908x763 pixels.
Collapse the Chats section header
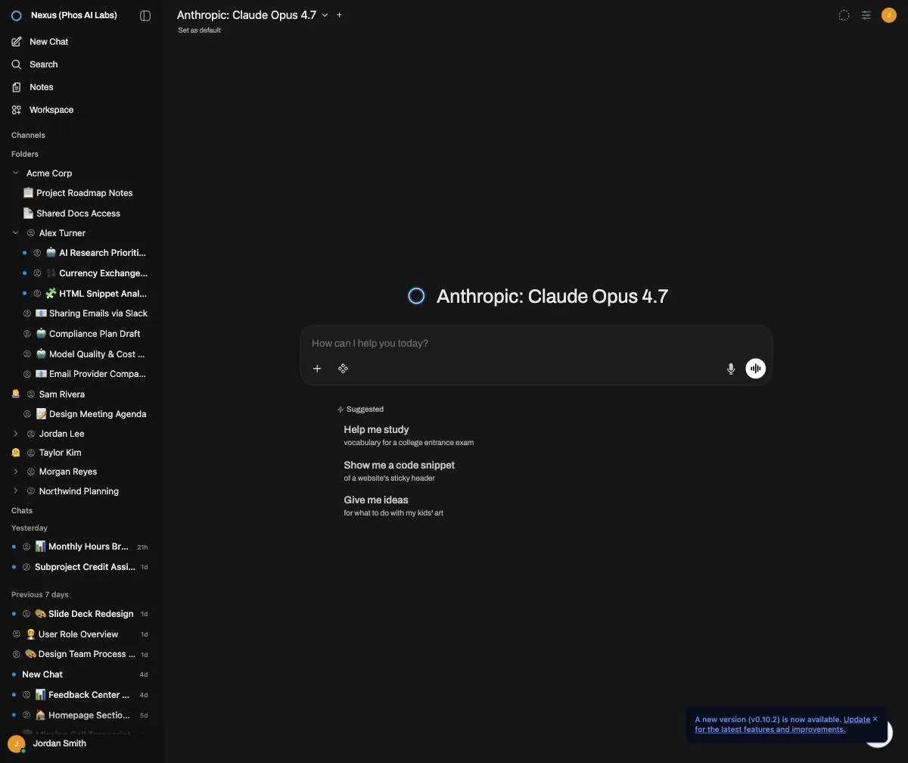coord(22,510)
